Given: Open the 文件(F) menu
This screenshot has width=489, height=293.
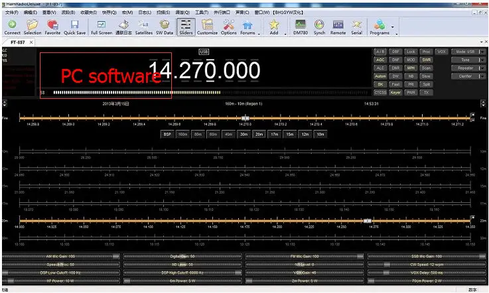Looking at the screenshot, I should click(x=12, y=13).
